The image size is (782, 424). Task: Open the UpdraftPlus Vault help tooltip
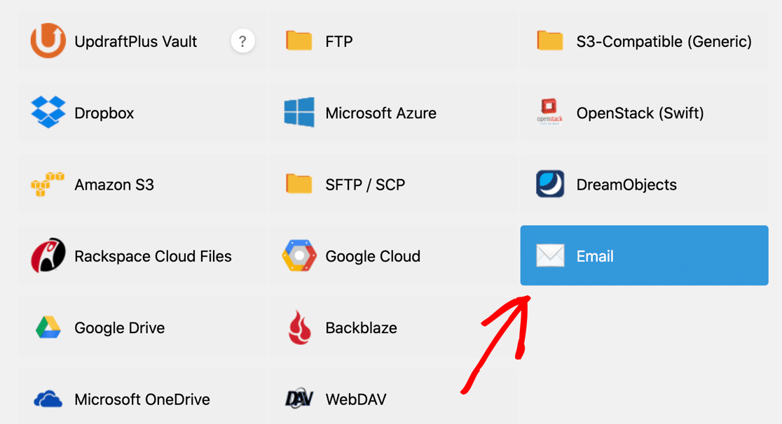pos(242,41)
